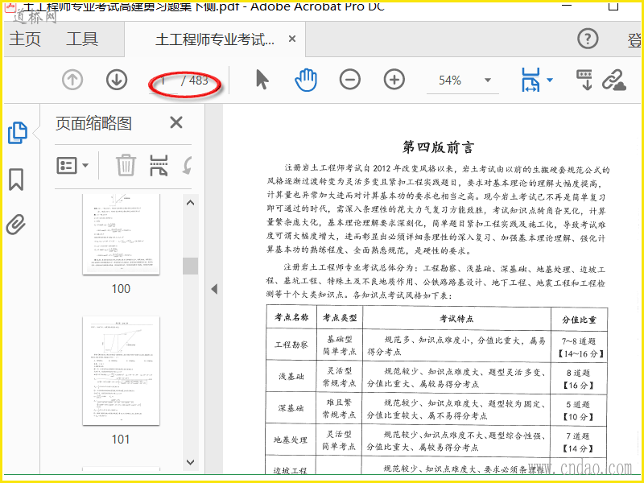
Task: Click the 登 sign-in button
Action: point(634,39)
